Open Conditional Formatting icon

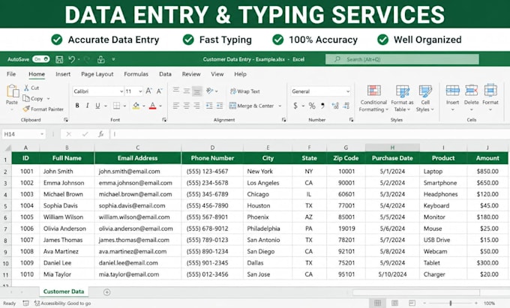pos(373,91)
